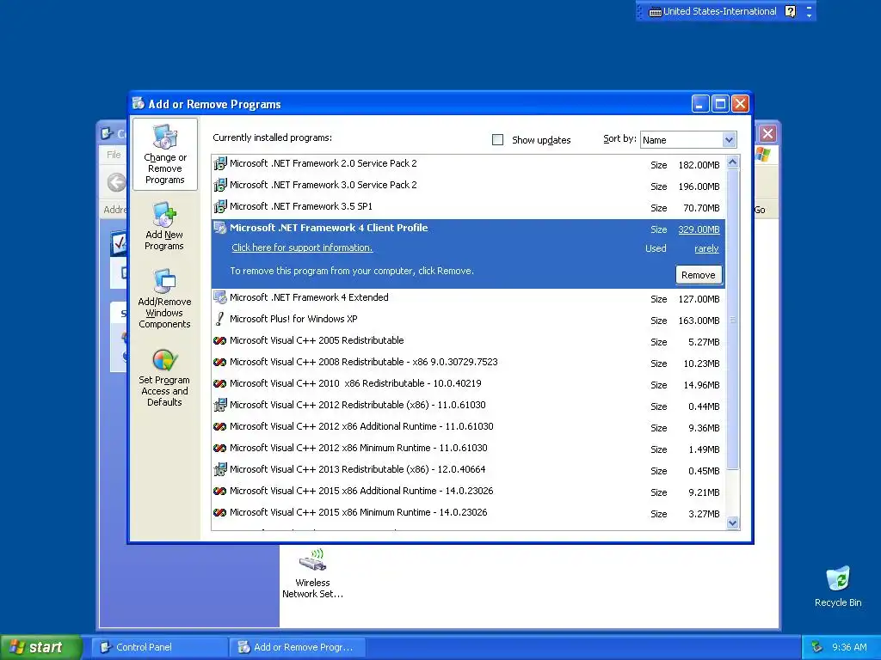Click the 163.00MB size value
This screenshot has height=660, width=881.
click(x=699, y=321)
